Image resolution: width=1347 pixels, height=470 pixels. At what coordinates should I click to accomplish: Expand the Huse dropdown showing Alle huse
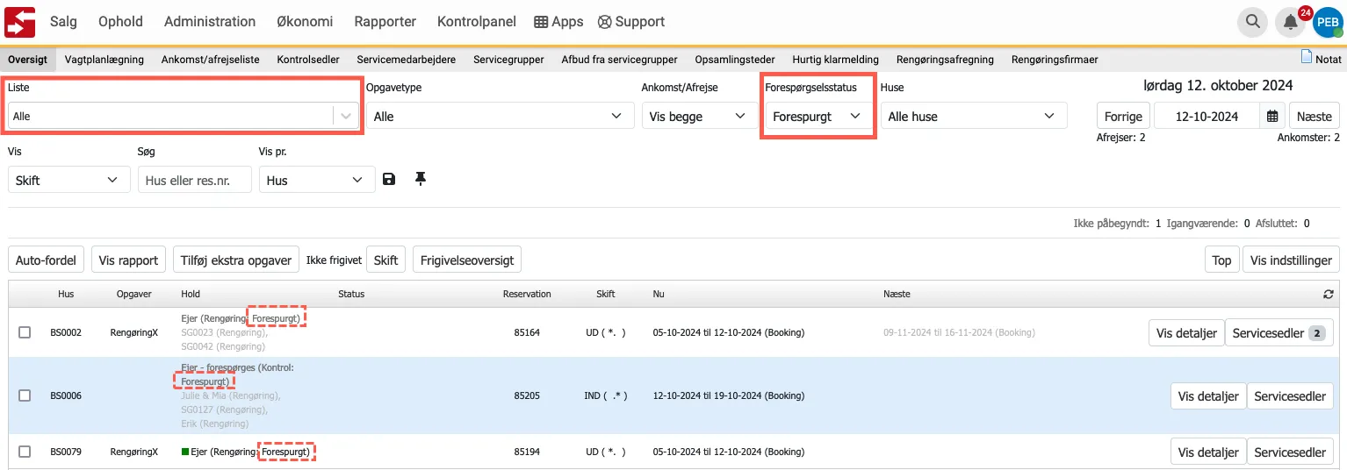tap(973, 116)
